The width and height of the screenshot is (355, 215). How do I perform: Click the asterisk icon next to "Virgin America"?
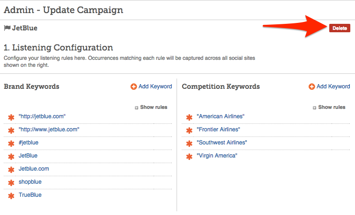(189, 157)
